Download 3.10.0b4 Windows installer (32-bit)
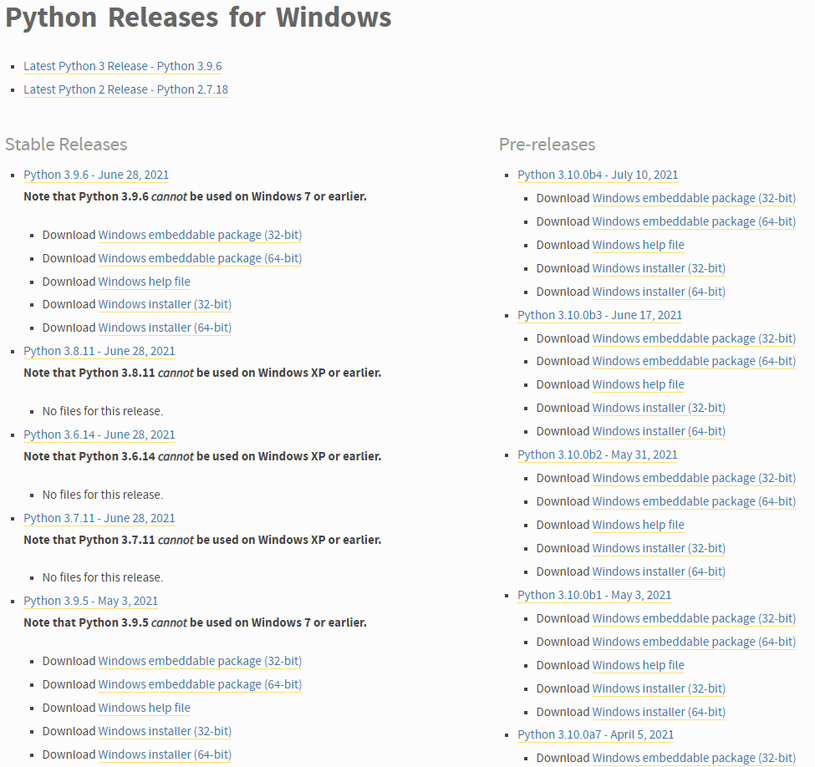This screenshot has width=815, height=767. pos(659,269)
